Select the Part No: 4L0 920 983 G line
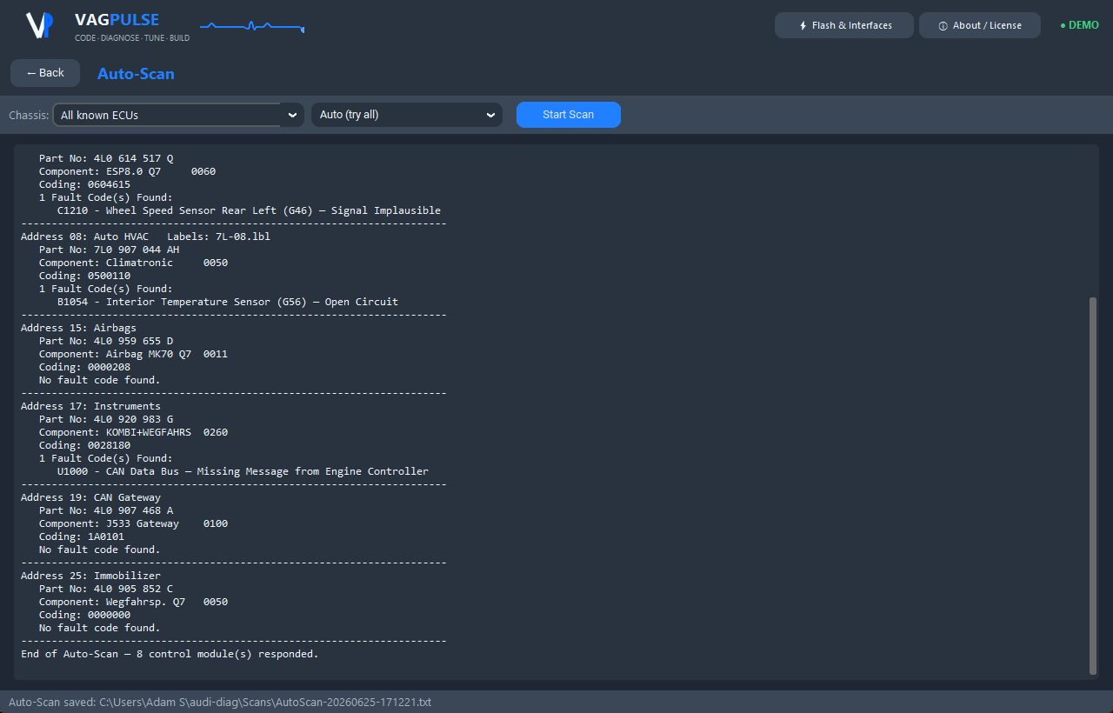Viewport: 1113px width, 713px height. click(x=106, y=419)
